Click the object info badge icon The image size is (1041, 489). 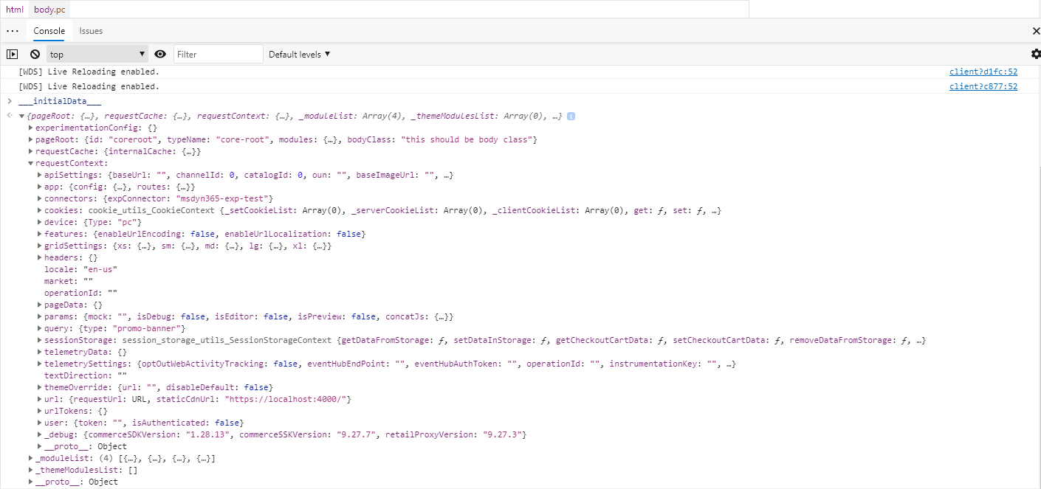coord(571,117)
